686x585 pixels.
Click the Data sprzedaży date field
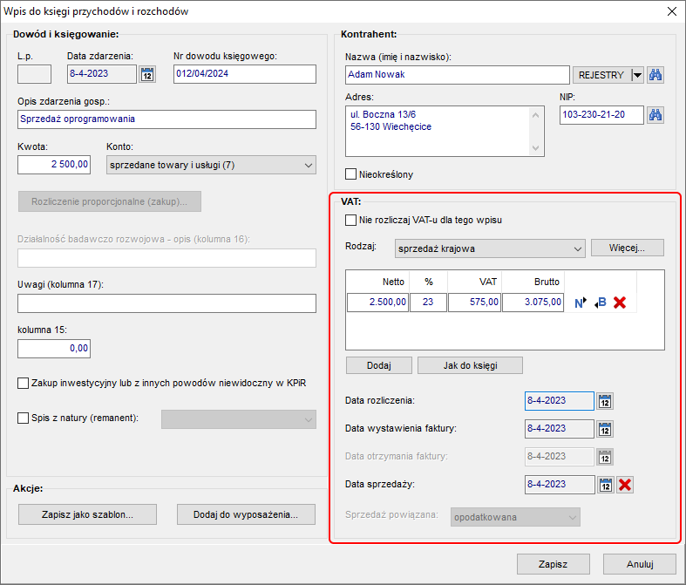pos(560,485)
